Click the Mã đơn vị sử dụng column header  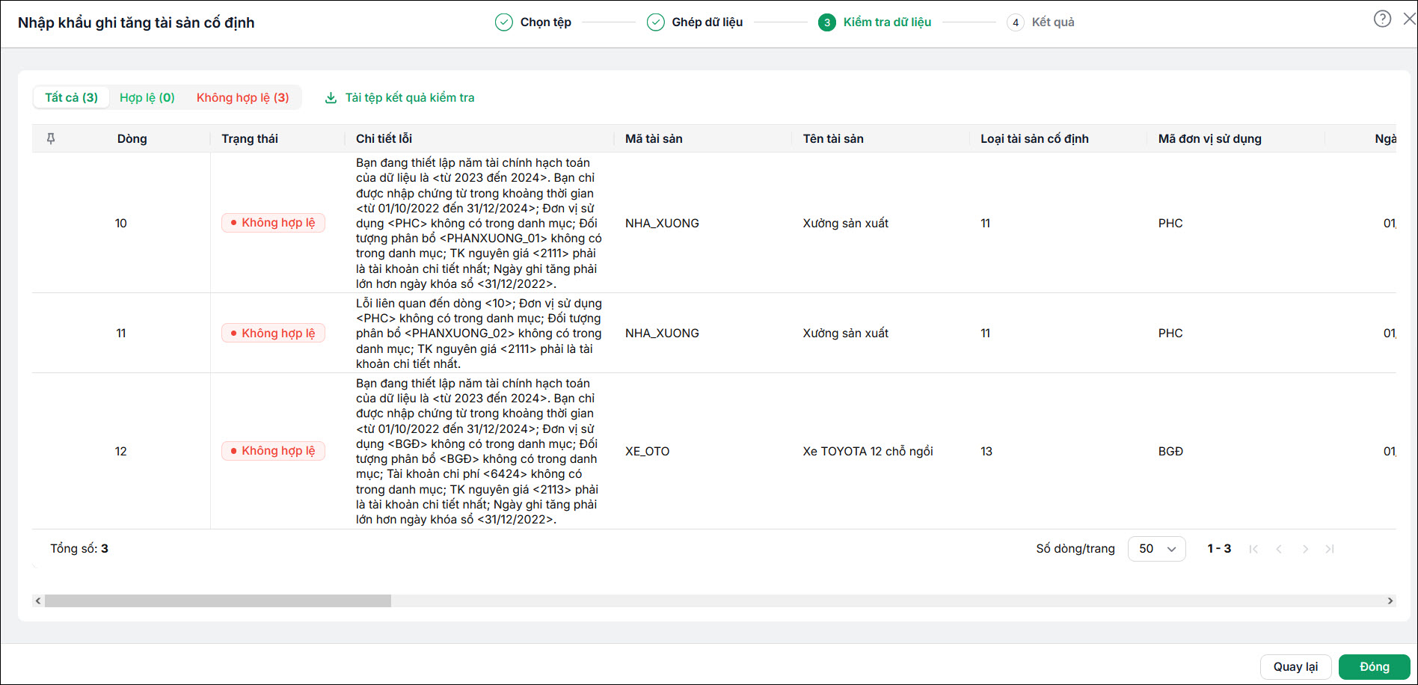click(x=1209, y=139)
